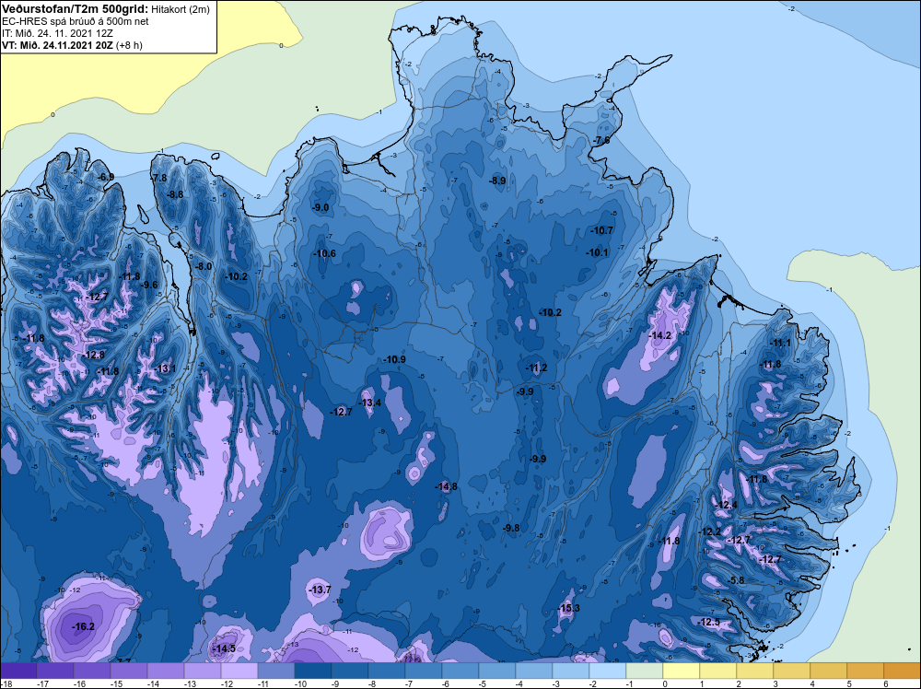The height and width of the screenshot is (689, 921).
Task: Click the legend scale label -3
Action: pyautogui.click(x=555, y=683)
